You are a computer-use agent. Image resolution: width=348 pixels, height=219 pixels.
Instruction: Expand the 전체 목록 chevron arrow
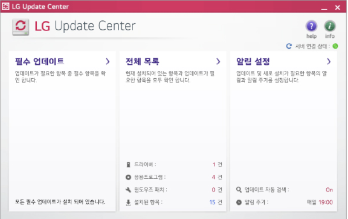click(x=218, y=61)
